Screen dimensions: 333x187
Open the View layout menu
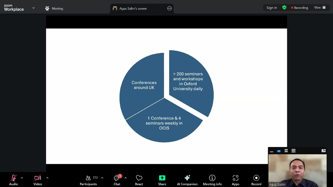320,8
